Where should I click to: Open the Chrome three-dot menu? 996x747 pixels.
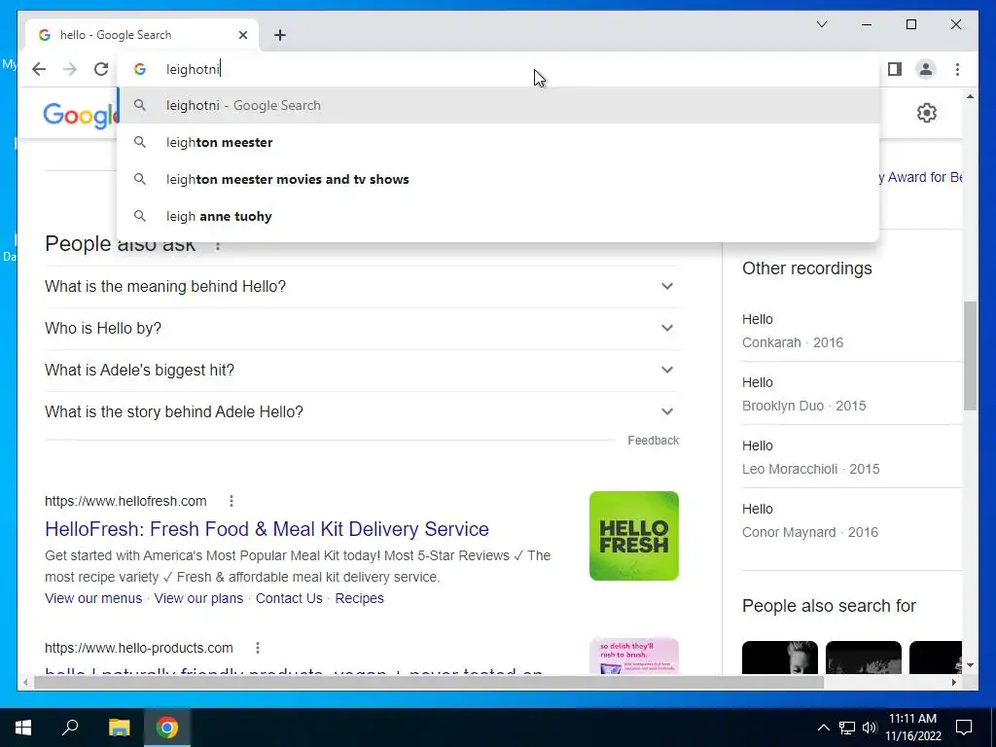click(957, 69)
